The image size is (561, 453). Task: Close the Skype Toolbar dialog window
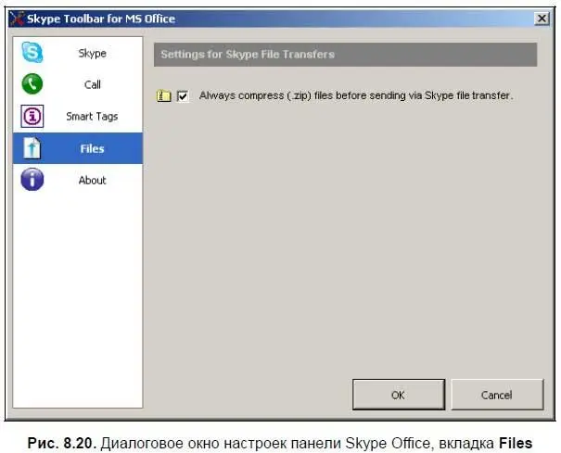click(x=542, y=19)
